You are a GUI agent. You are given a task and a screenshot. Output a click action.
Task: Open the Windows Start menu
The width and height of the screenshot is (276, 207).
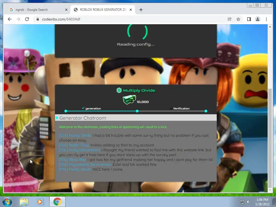pos(7,202)
